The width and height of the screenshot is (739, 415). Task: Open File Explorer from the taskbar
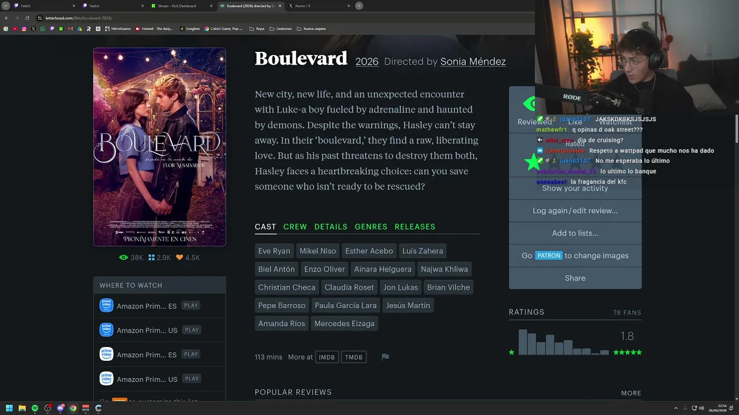(22, 408)
